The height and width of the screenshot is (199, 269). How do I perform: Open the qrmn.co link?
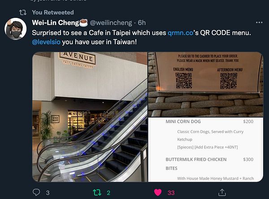click(180, 33)
